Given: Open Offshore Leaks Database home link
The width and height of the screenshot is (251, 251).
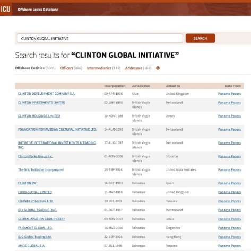Looking at the screenshot, I should pos(38,10).
